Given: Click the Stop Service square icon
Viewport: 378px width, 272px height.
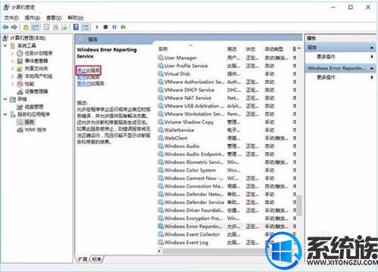Looking at the screenshot, I should [106, 27].
